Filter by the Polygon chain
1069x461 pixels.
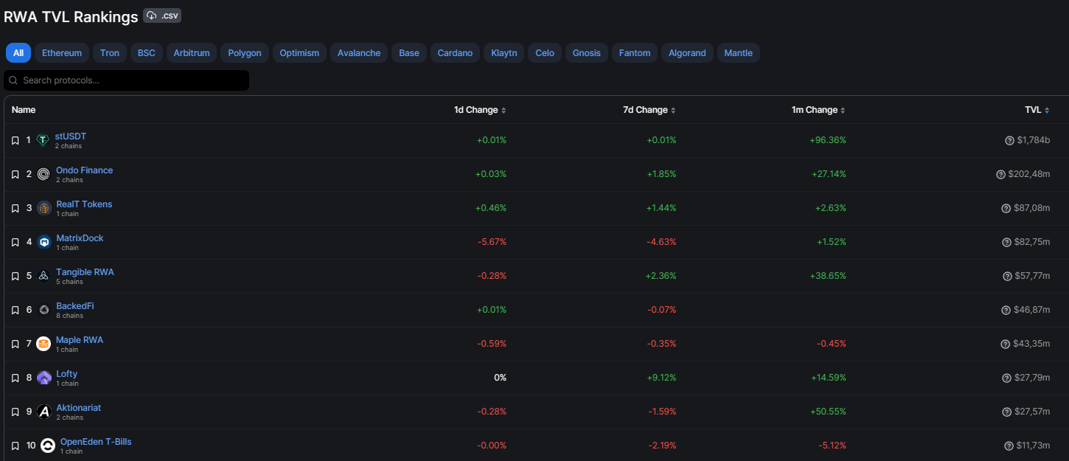[245, 53]
